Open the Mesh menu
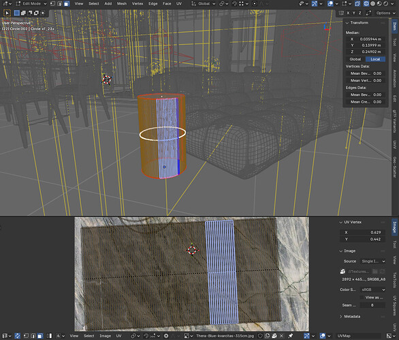Screen dimensions: 399x340 [122, 3]
